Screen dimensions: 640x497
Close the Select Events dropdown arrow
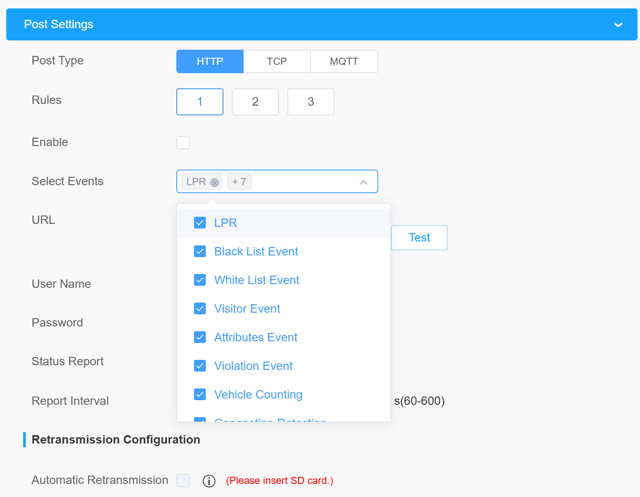364,182
